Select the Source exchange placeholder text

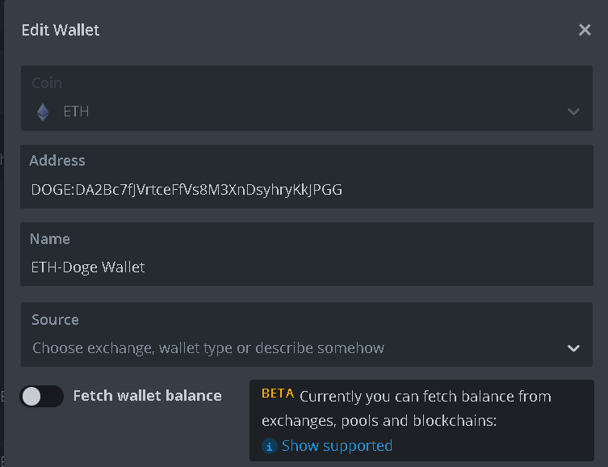(208, 348)
